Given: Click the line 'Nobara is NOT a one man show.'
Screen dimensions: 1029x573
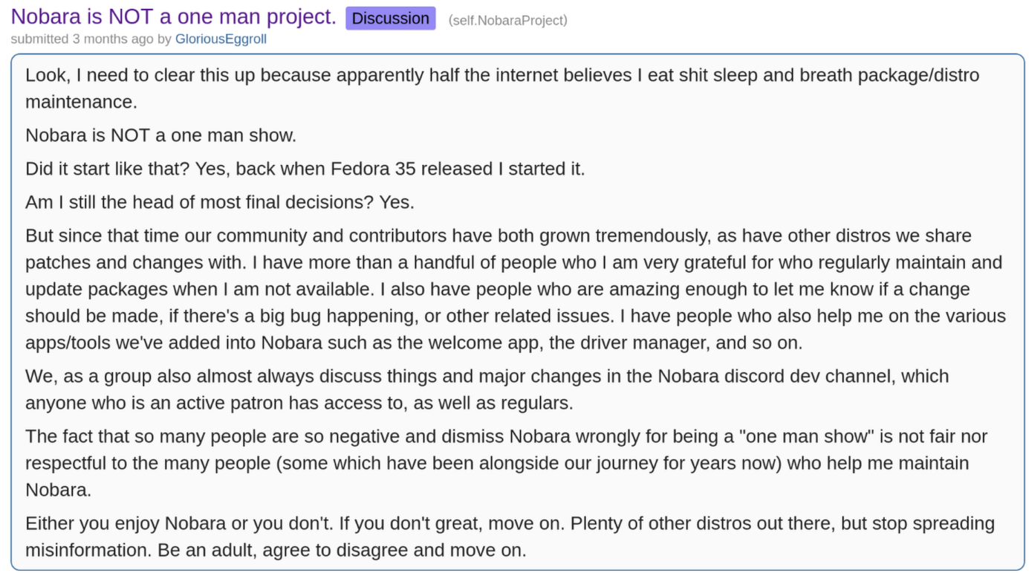Looking at the screenshot, I should click(x=161, y=136).
